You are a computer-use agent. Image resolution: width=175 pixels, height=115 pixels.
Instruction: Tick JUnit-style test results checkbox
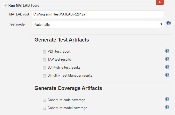coord(44,68)
